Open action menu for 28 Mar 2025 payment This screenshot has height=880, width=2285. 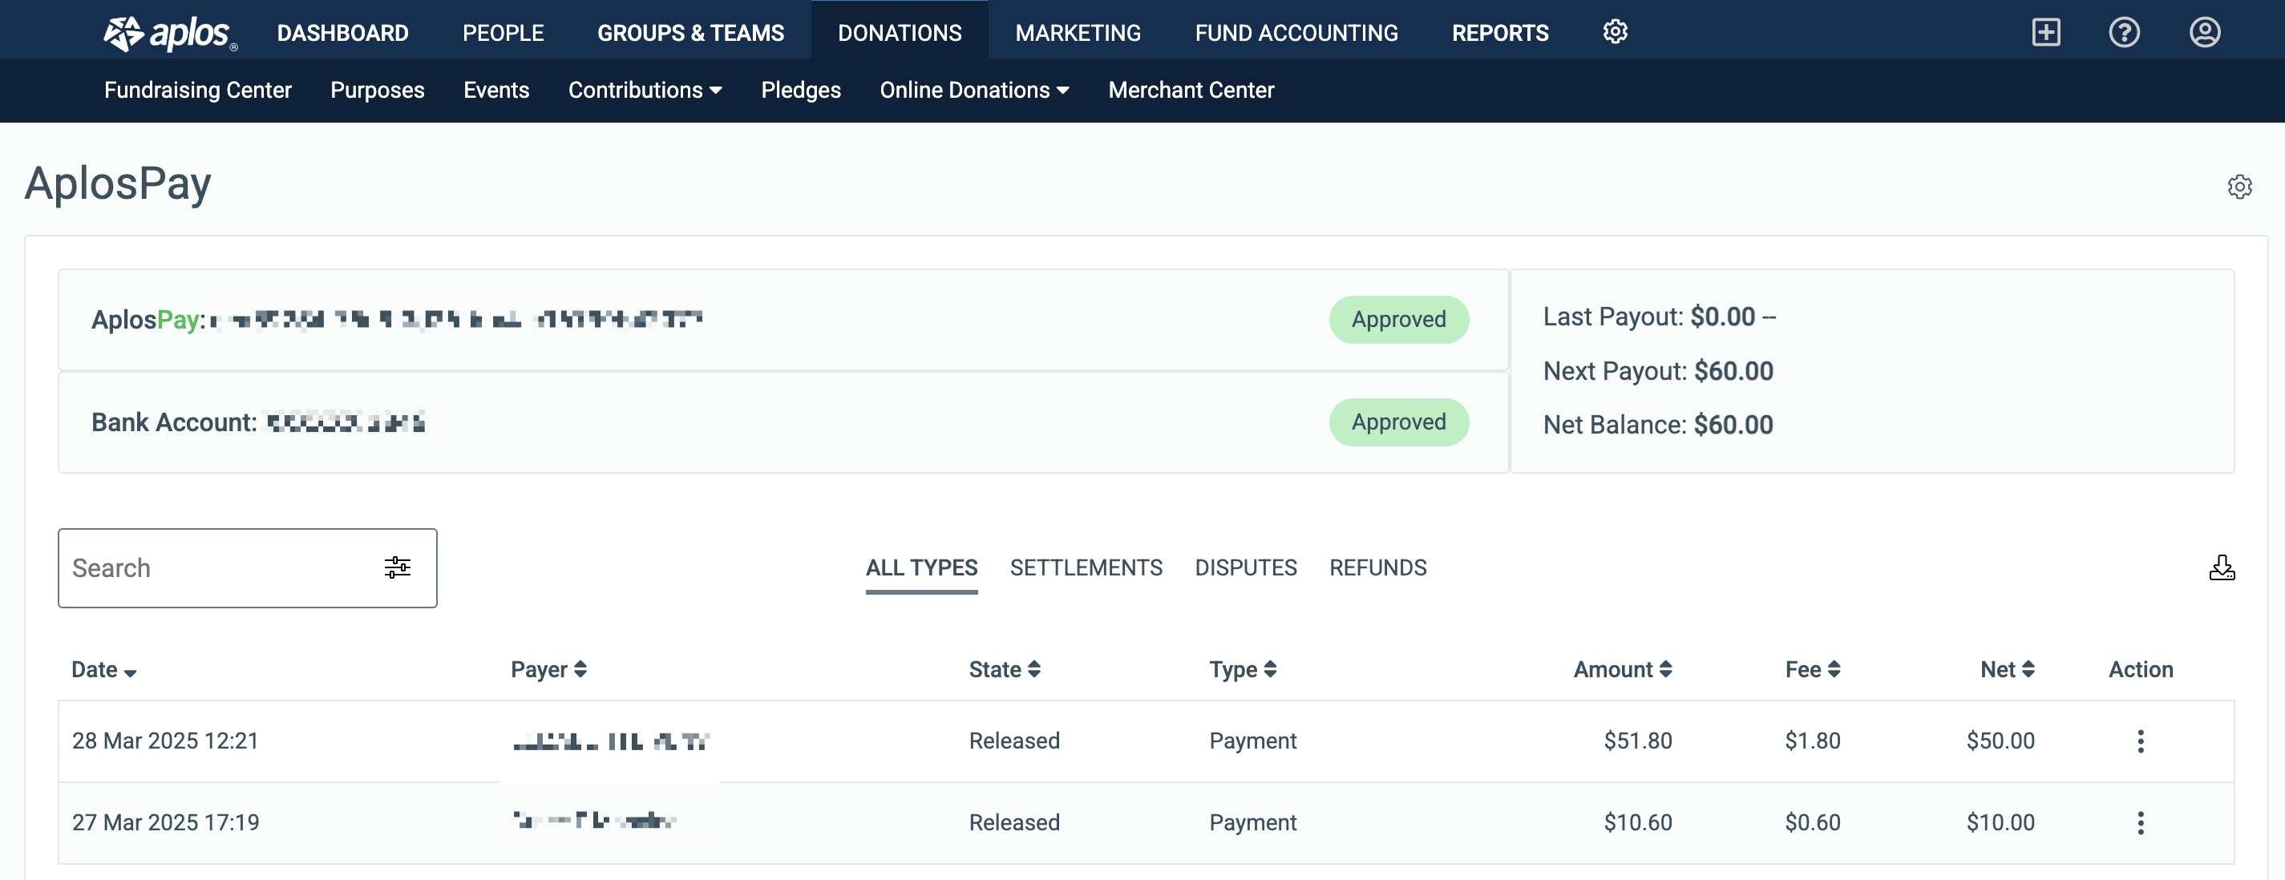[2141, 741]
